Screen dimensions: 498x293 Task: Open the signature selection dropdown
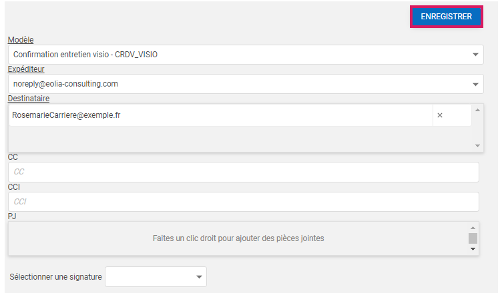pyautogui.click(x=198, y=276)
